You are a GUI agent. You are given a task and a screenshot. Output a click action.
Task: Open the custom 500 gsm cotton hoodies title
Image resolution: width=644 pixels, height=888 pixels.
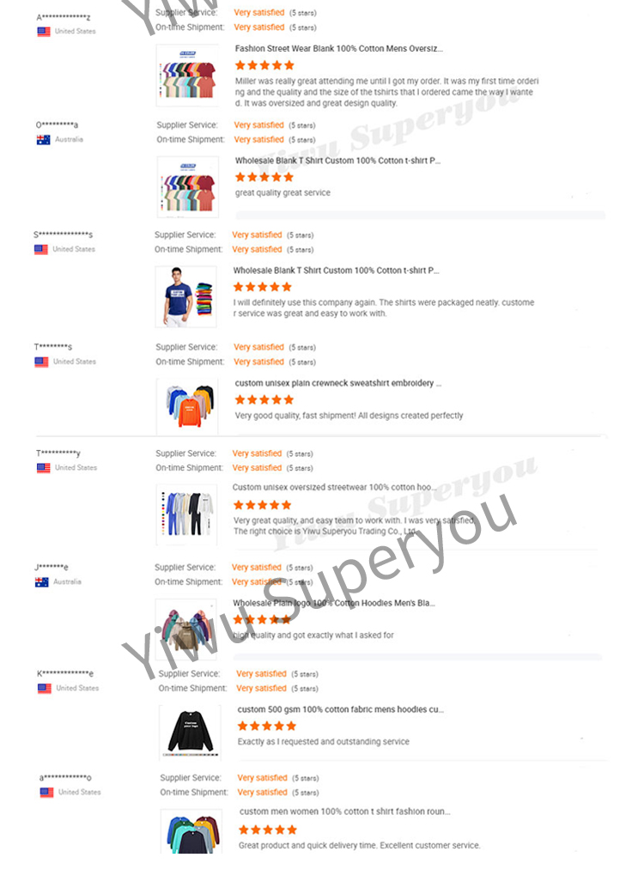point(340,709)
